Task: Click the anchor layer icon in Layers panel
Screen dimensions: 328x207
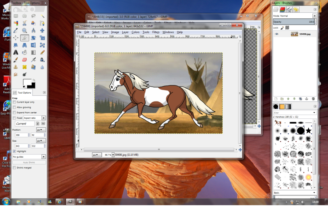Action: pos(307,99)
